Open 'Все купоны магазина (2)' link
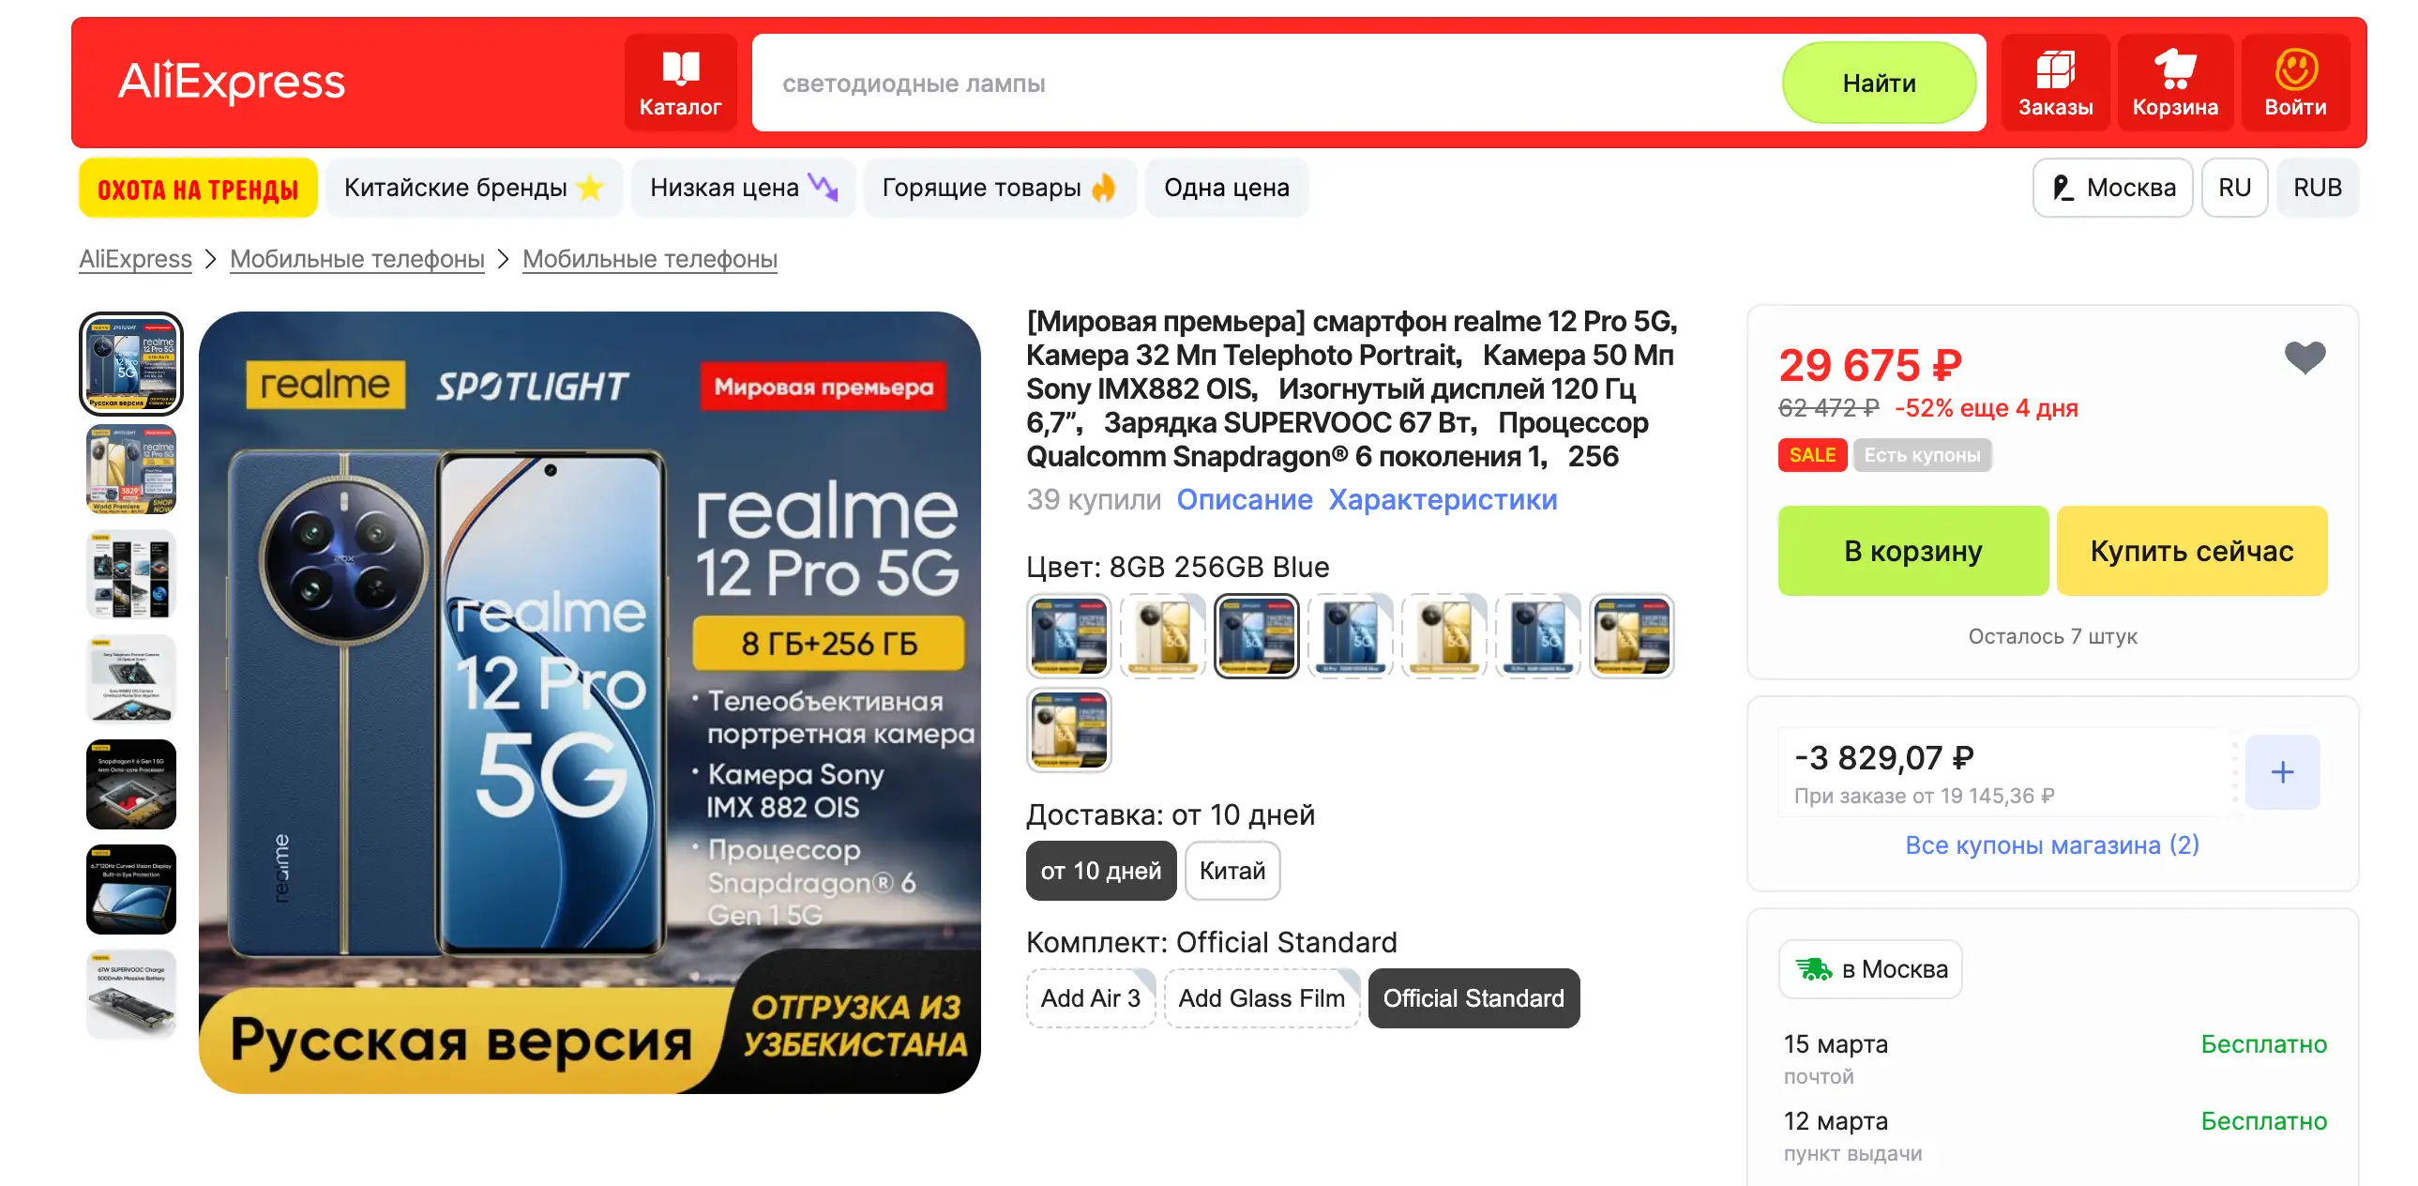 click(x=2051, y=844)
